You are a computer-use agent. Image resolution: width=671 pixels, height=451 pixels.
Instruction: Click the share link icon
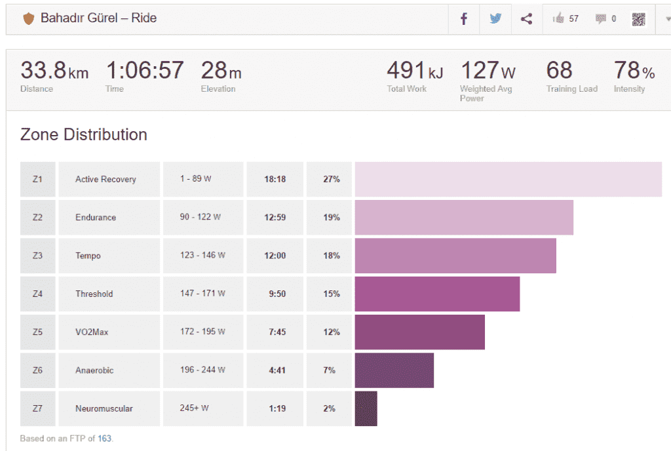pyautogui.click(x=526, y=19)
